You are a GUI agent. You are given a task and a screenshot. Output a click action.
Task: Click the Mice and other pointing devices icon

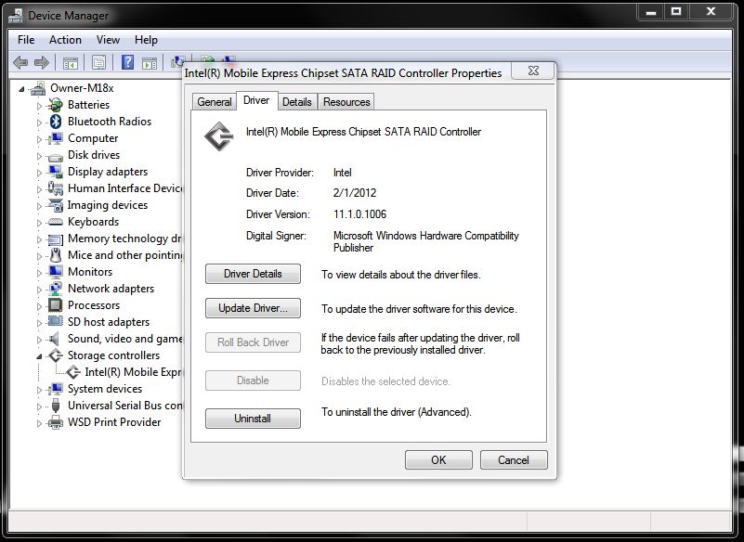pyautogui.click(x=56, y=255)
